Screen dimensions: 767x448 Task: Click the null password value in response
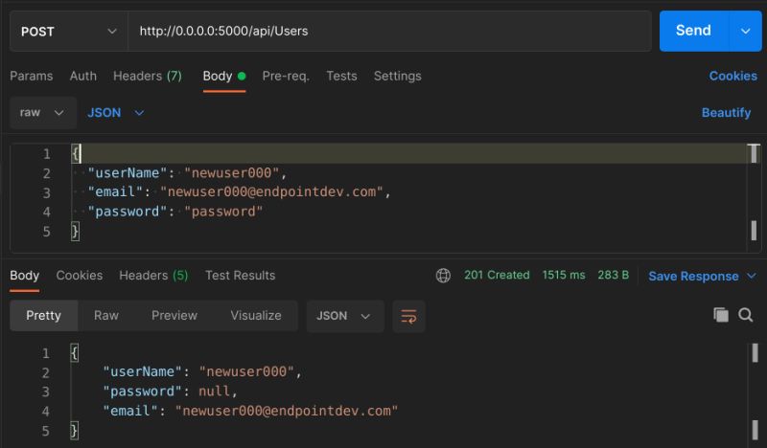point(214,392)
